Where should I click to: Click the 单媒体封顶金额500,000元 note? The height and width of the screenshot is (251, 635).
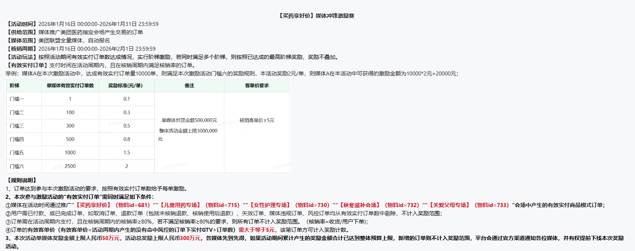189,120
